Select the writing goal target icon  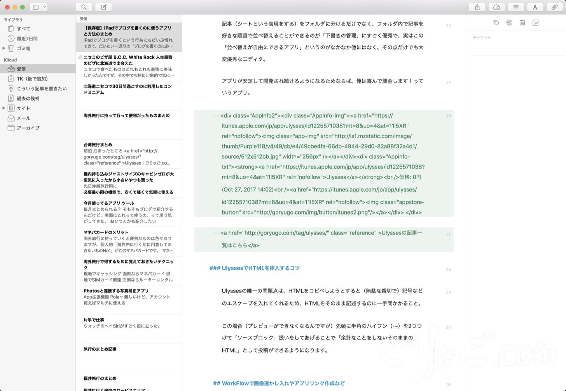(x=509, y=23)
